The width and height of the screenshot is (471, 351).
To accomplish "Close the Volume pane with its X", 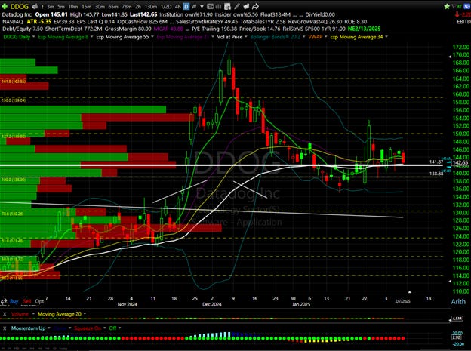I will [5, 314].
